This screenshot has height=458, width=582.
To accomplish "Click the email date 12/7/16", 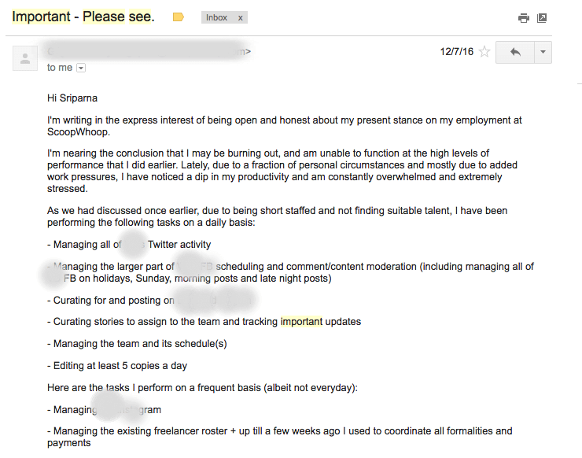I will [455, 52].
